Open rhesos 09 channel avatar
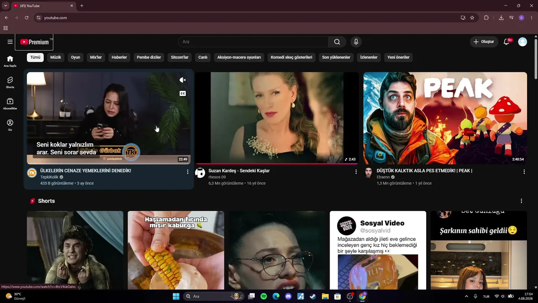 click(x=200, y=173)
